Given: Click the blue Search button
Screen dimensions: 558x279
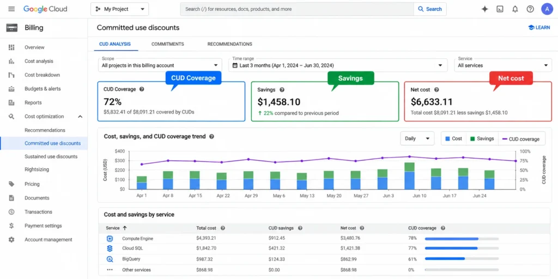Looking at the screenshot, I should click(x=430, y=9).
